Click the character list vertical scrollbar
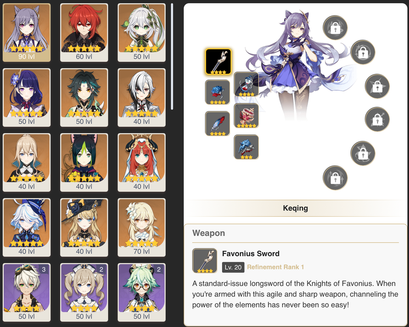 172,56
